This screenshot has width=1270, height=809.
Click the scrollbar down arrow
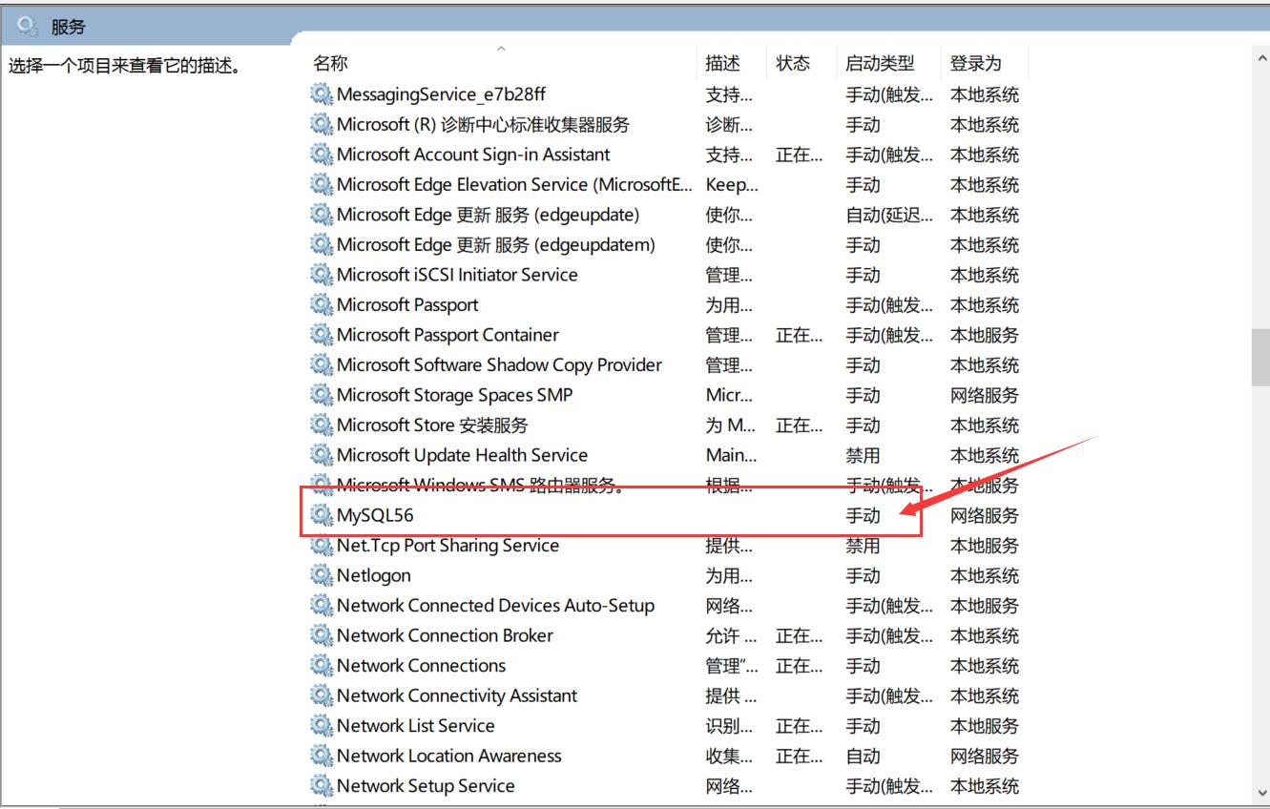tap(1260, 791)
